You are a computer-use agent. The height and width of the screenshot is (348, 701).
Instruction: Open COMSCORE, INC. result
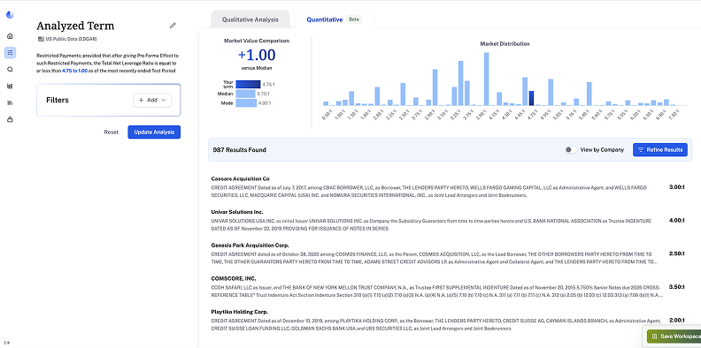[234, 278]
